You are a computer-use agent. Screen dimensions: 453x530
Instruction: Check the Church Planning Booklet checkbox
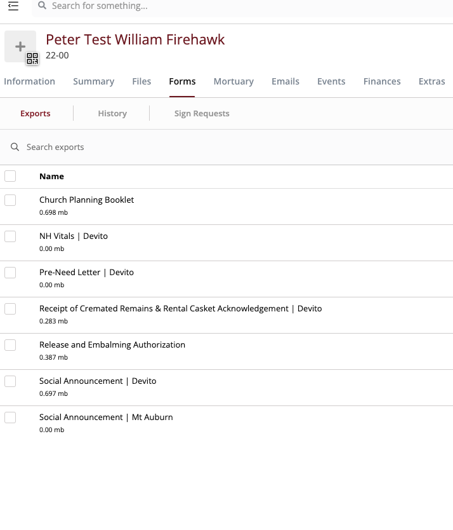tap(10, 200)
